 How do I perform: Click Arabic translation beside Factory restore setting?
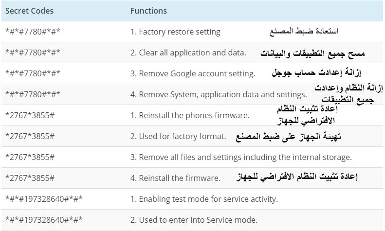(x=304, y=32)
